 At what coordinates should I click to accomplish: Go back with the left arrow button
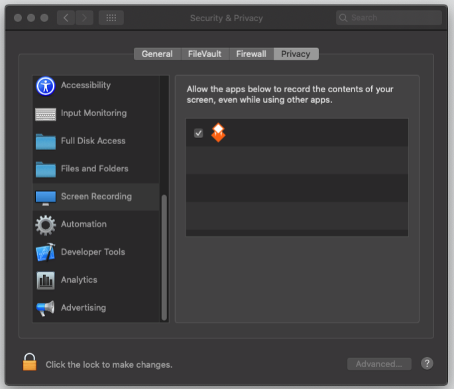click(66, 18)
